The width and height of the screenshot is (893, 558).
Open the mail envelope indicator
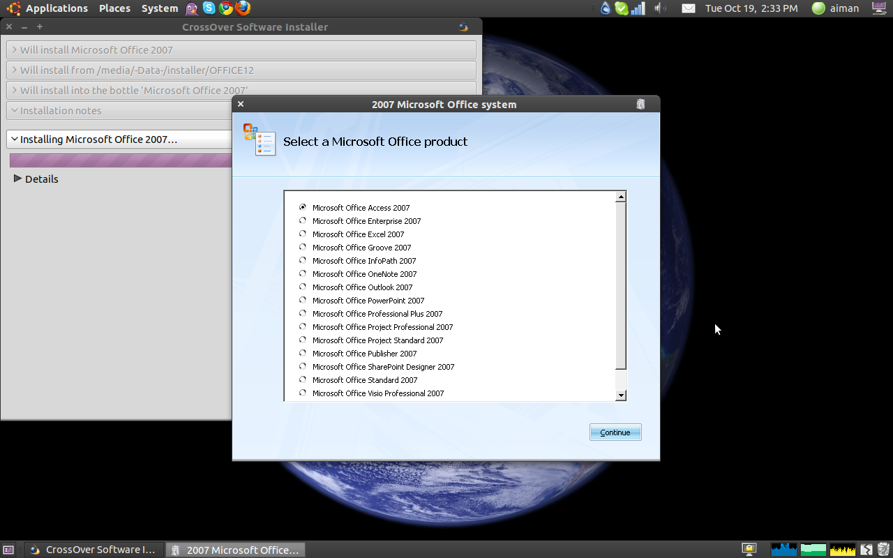[x=689, y=8]
